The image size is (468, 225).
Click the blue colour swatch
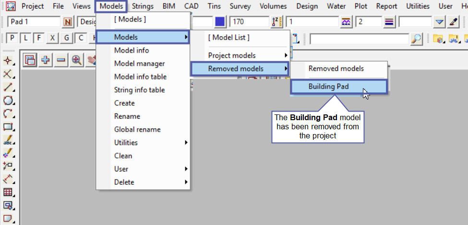tap(220, 22)
